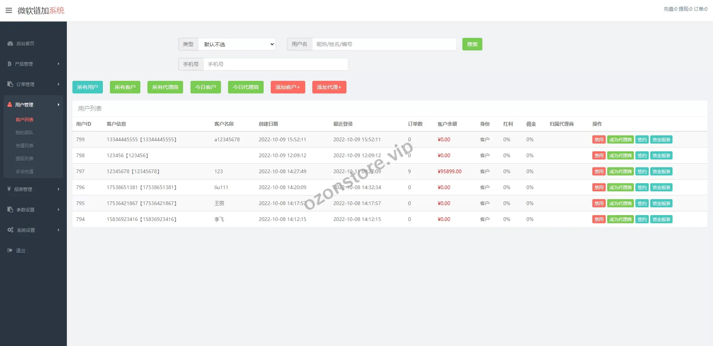Click the logout icon next to 退出
713x346 pixels.
pyautogui.click(x=9, y=250)
